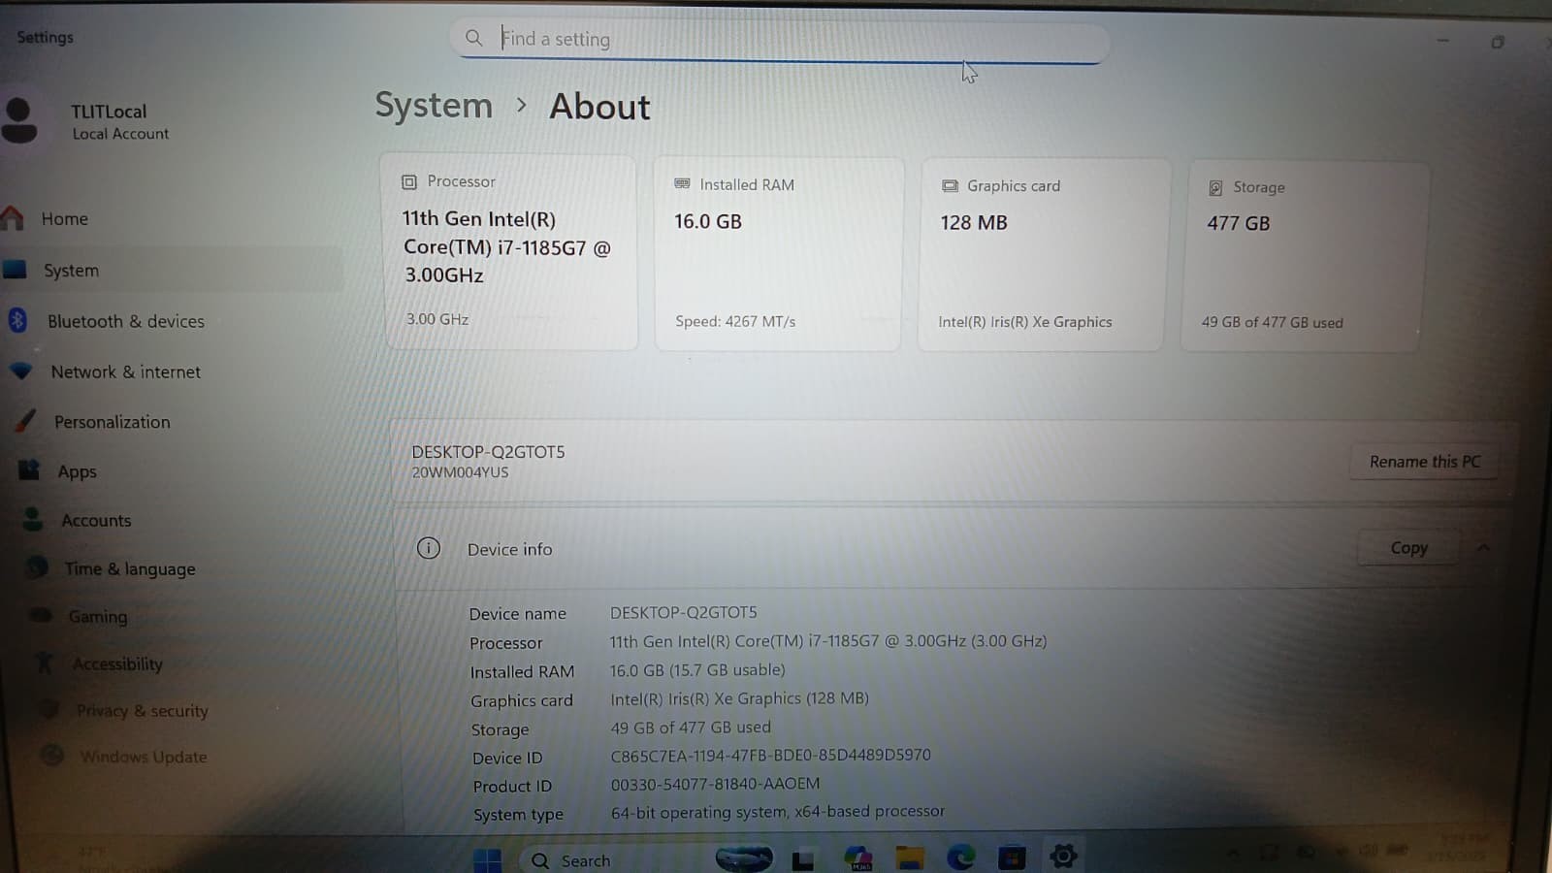Click the '49 GB of 477 GB used' text in Storage card
This screenshot has width=1552, height=873.
click(1272, 322)
